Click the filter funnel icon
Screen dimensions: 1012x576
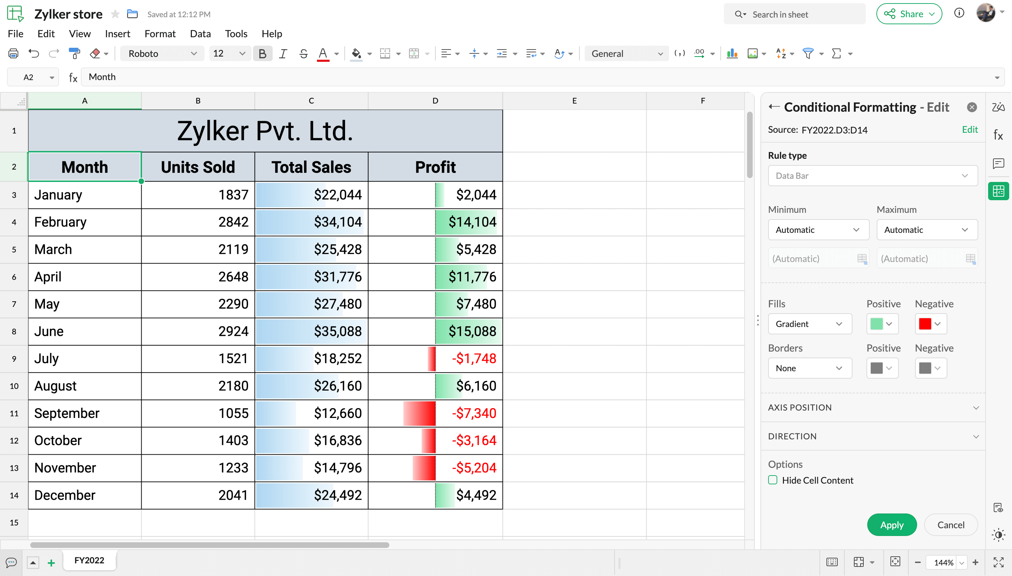point(807,53)
